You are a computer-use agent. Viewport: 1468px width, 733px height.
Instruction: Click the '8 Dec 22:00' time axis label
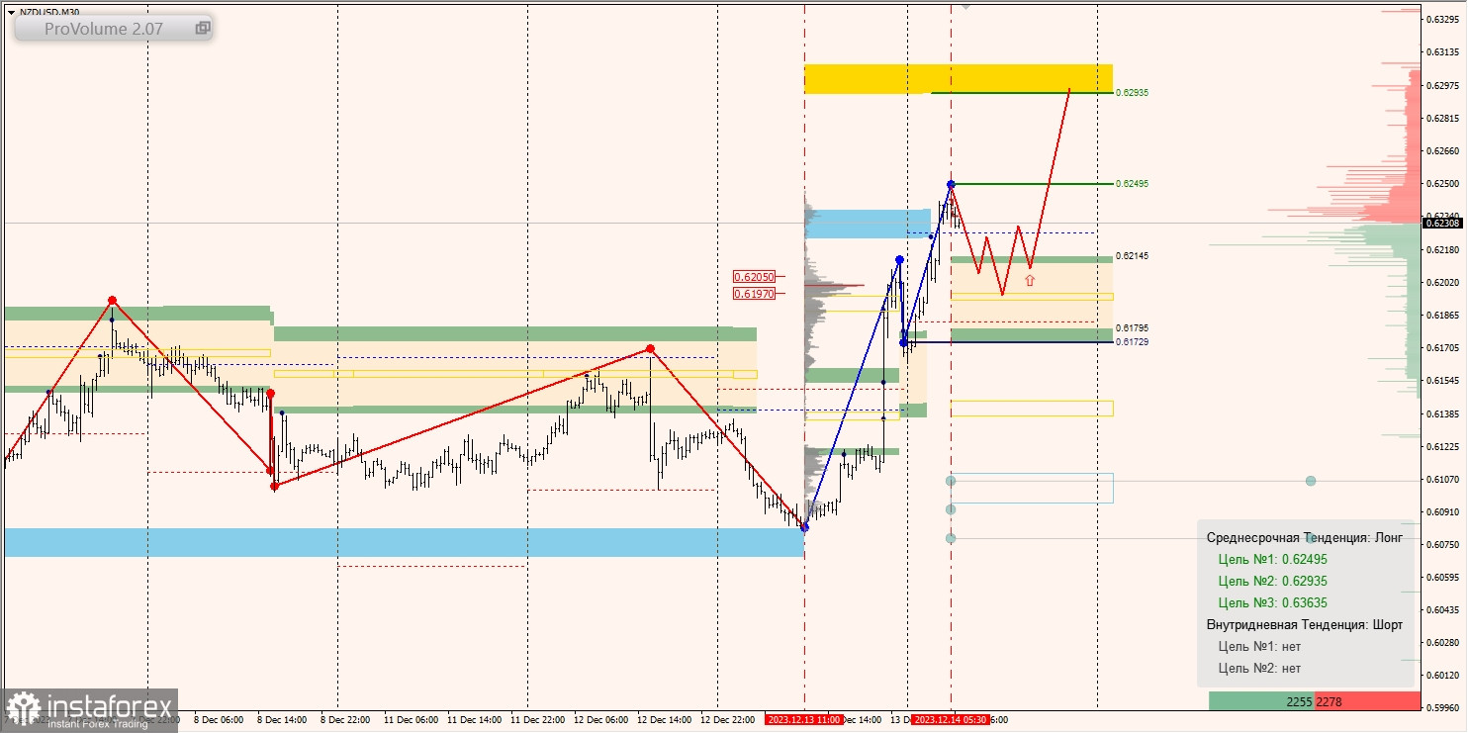(345, 719)
